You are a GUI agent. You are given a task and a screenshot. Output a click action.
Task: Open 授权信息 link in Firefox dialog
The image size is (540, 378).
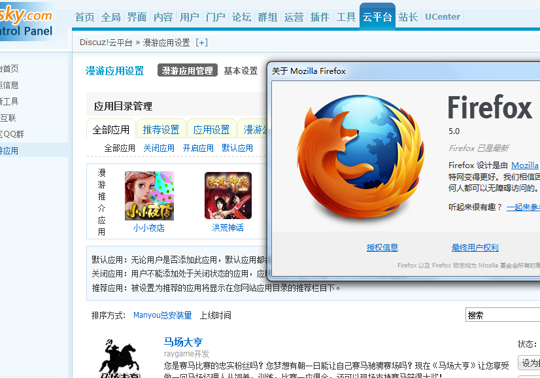[382, 247]
